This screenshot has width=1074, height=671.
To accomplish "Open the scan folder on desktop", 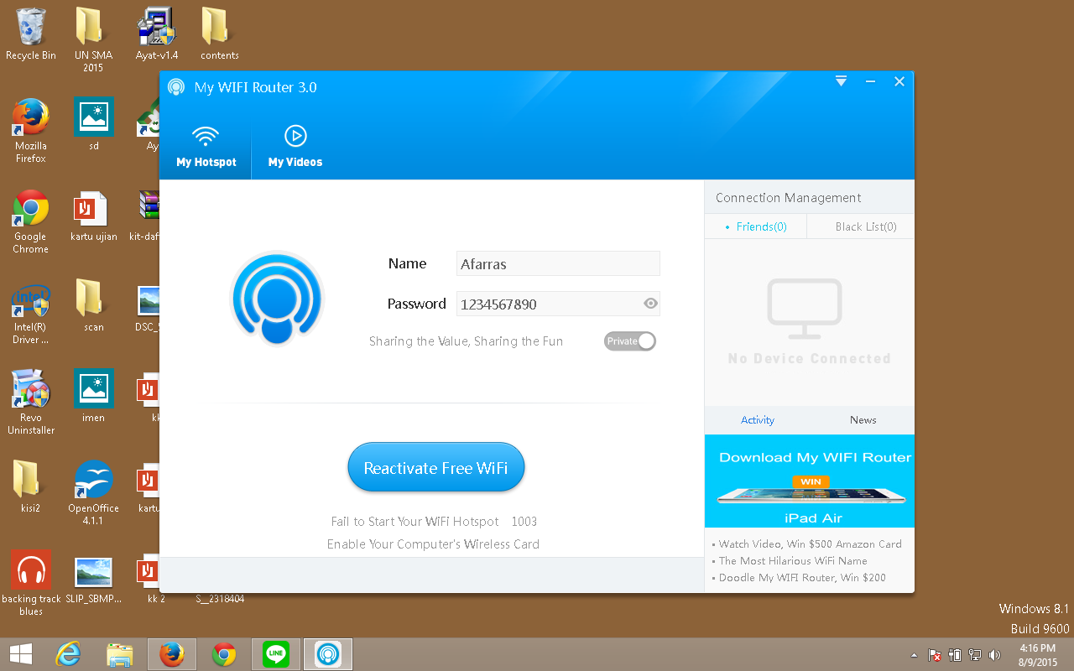I will (x=93, y=306).
